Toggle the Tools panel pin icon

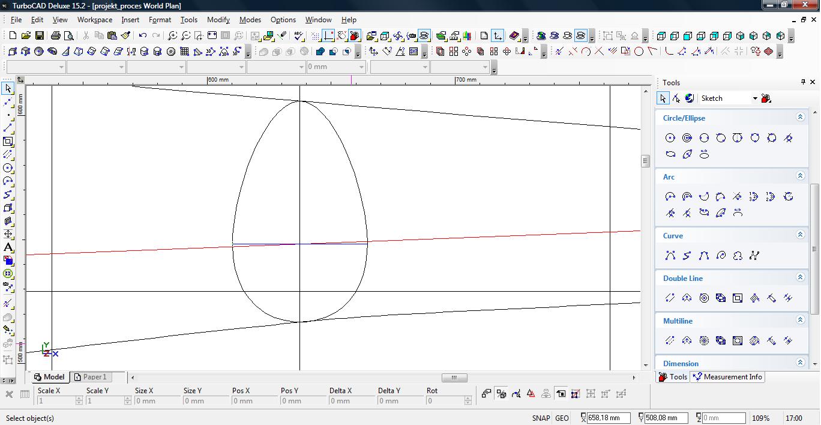[803, 82]
